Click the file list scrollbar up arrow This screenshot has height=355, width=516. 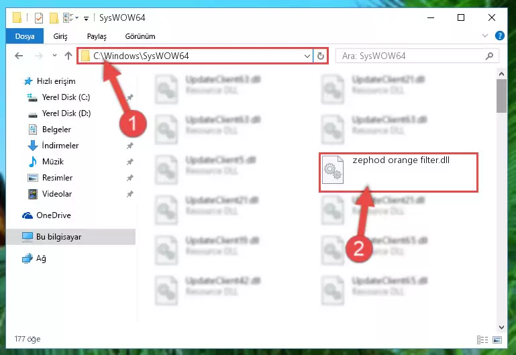pos(501,74)
